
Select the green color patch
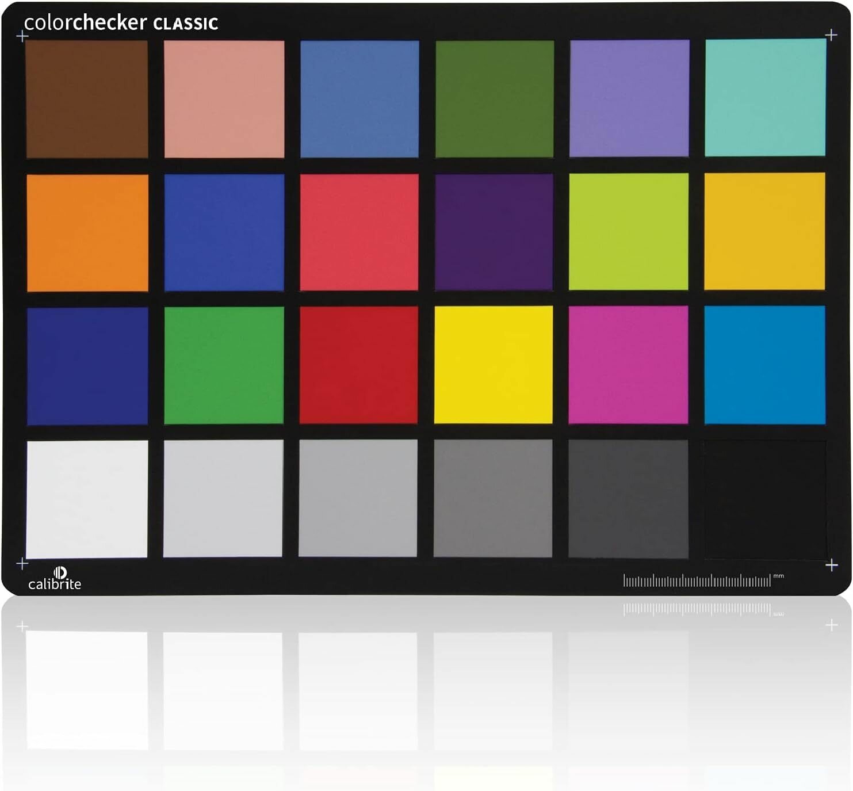224,365
